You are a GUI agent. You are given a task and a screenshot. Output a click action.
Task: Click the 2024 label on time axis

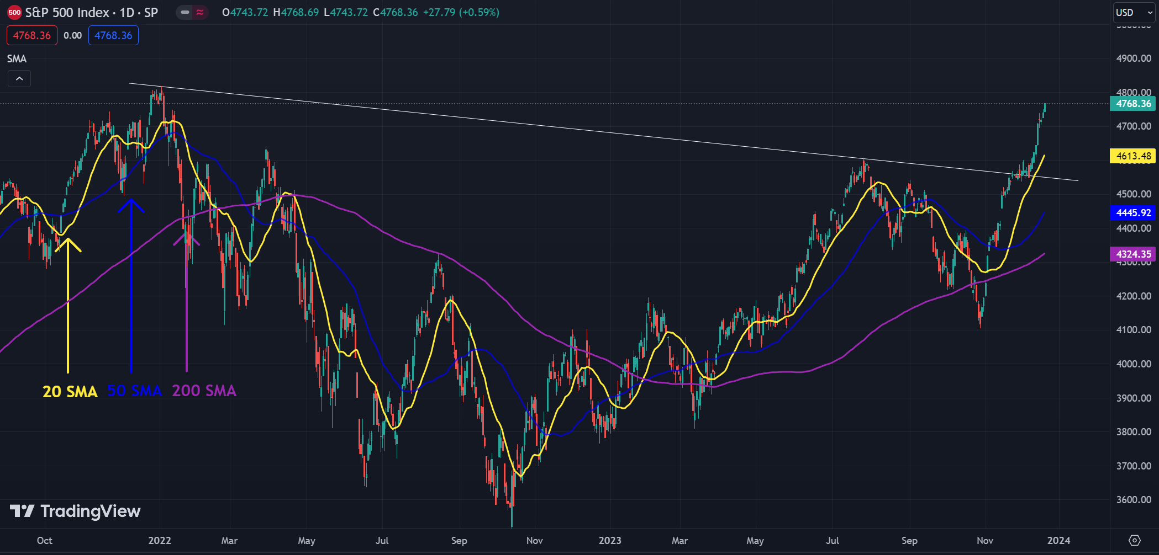pyautogui.click(x=1058, y=541)
